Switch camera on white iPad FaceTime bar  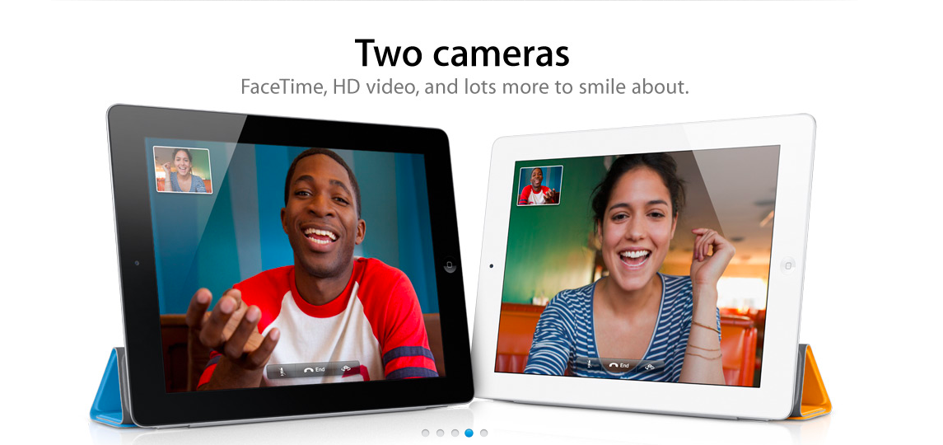[x=650, y=366]
